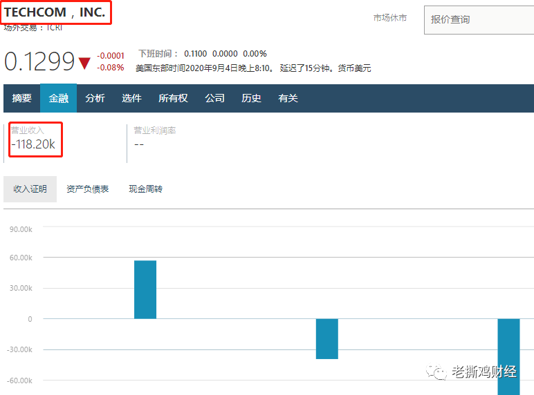Click the TECHCOM, INC. company title
Screen dimensions: 534x395
(55, 12)
